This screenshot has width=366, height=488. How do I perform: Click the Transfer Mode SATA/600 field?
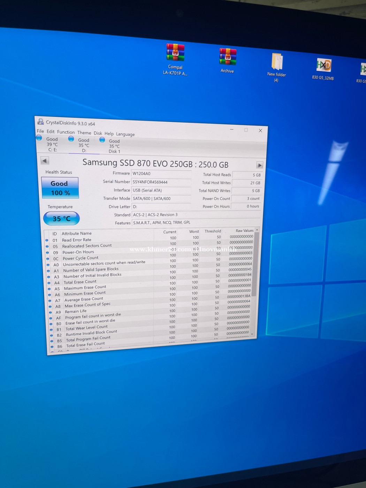pos(161,199)
